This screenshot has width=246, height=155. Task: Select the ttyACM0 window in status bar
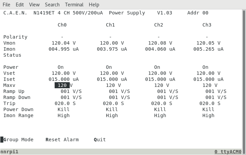point(228,152)
